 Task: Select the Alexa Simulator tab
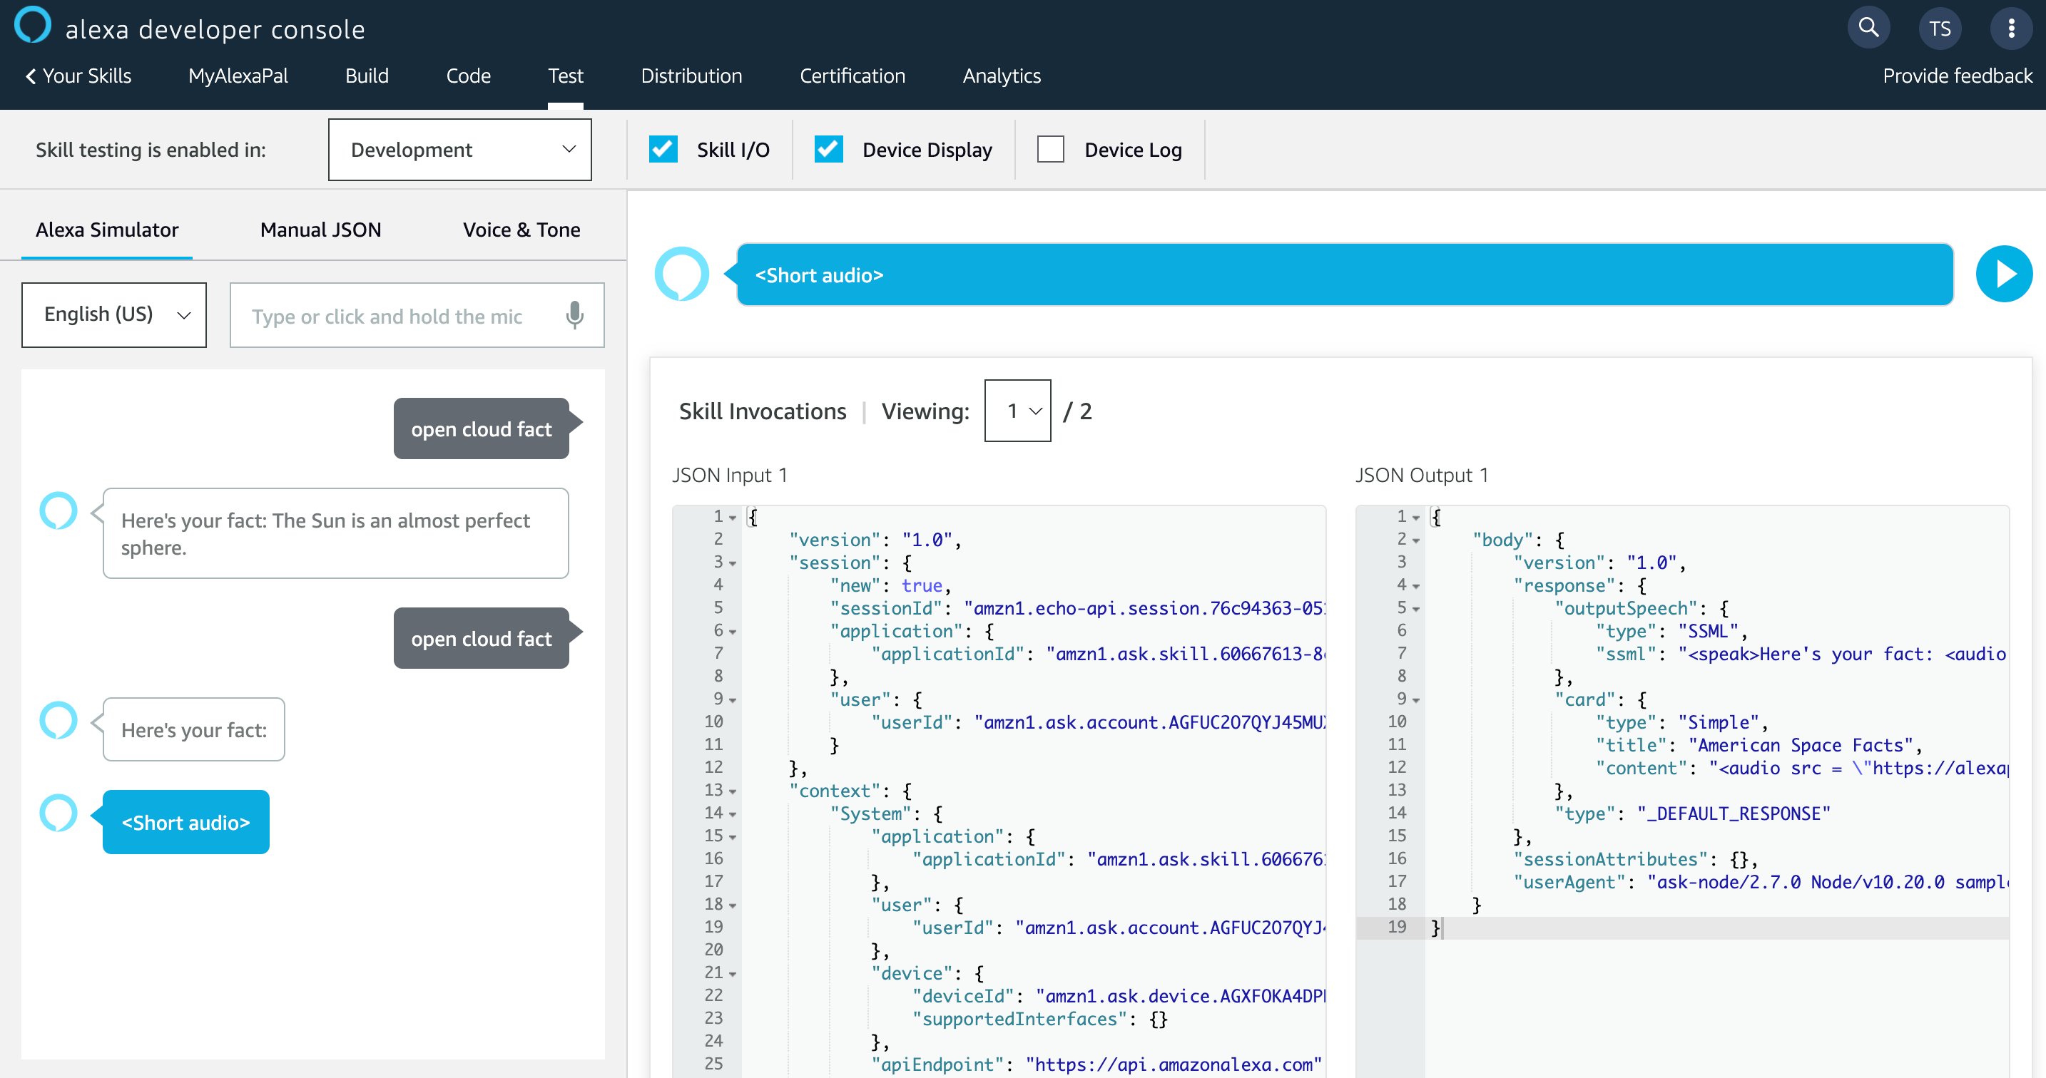pos(107,230)
